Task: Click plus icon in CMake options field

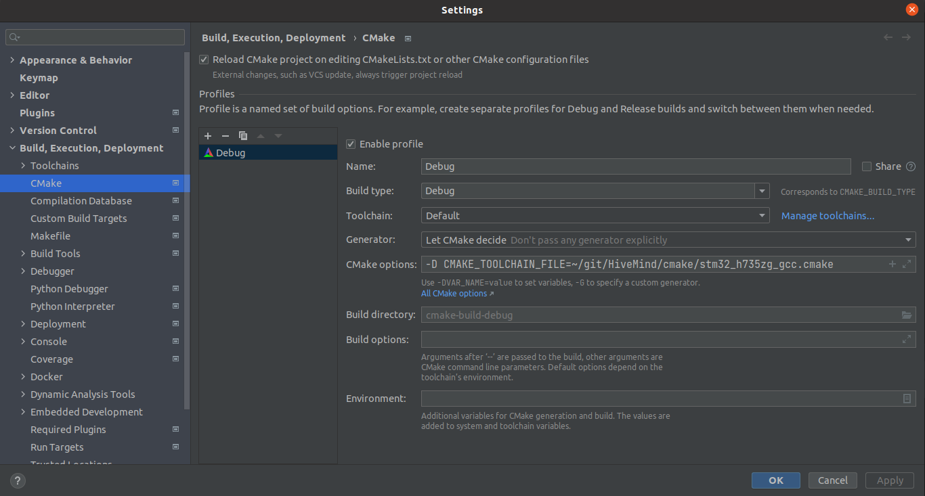Action: pyautogui.click(x=892, y=264)
